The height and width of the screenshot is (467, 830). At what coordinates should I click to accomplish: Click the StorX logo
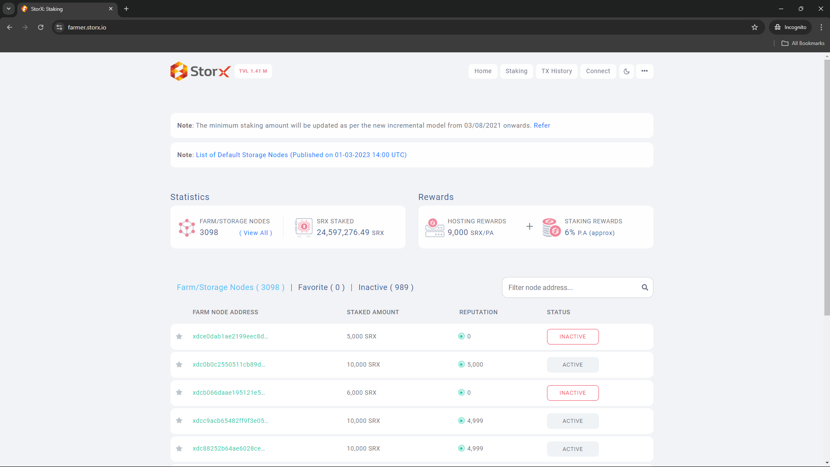pos(200,71)
